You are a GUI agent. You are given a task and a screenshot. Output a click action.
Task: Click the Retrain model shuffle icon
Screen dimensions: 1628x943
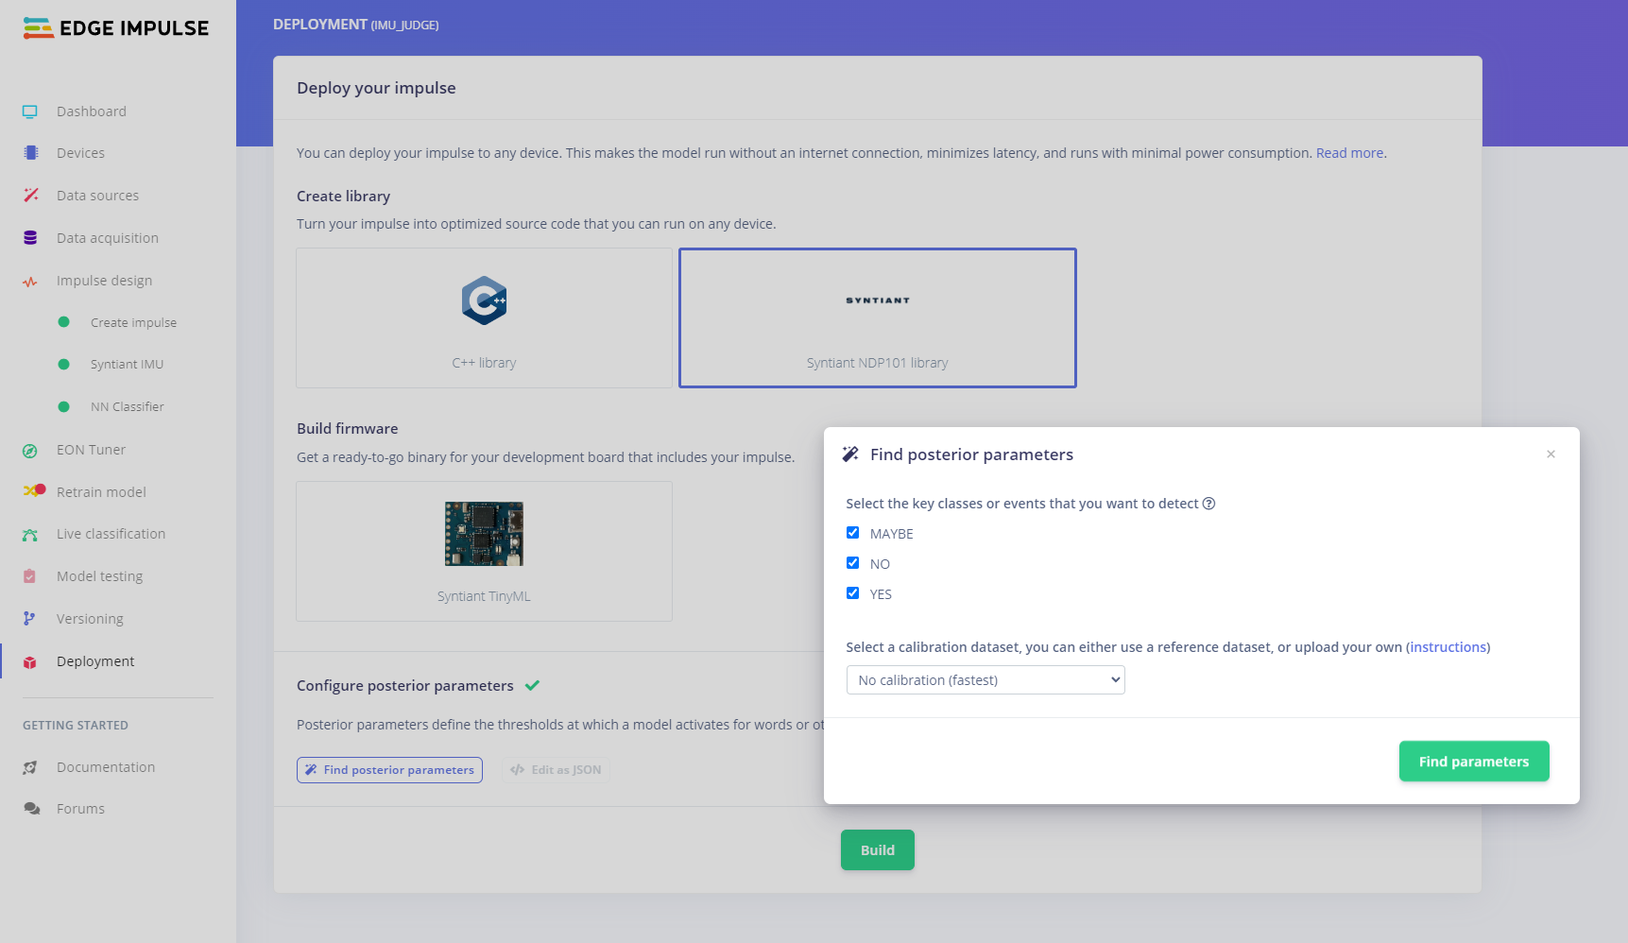(x=34, y=491)
